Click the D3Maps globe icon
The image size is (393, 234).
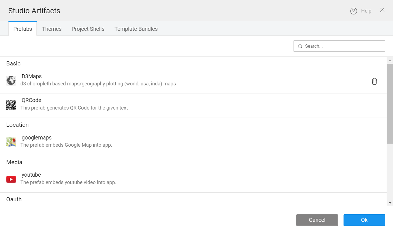pos(11,80)
